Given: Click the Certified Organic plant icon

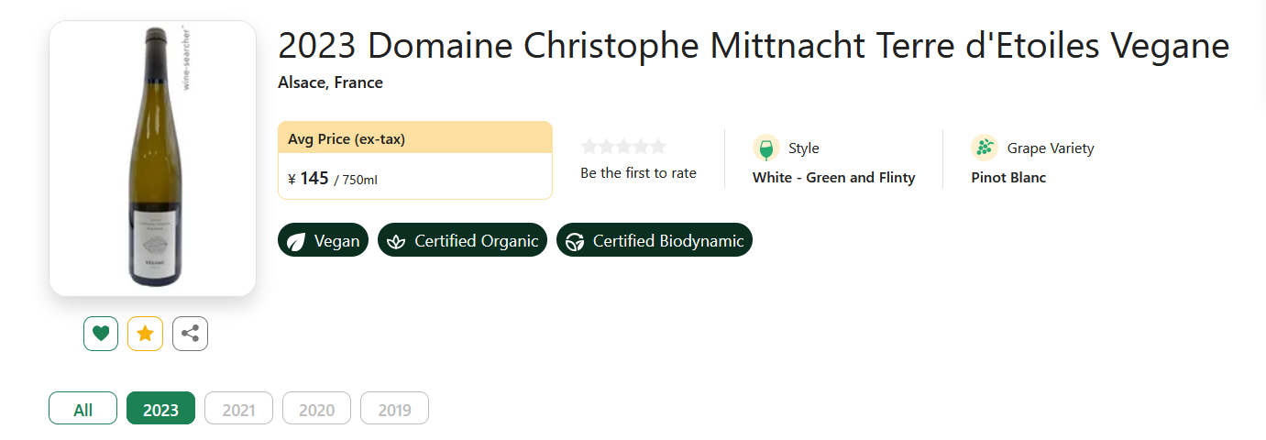Looking at the screenshot, I should tap(396, 241).
